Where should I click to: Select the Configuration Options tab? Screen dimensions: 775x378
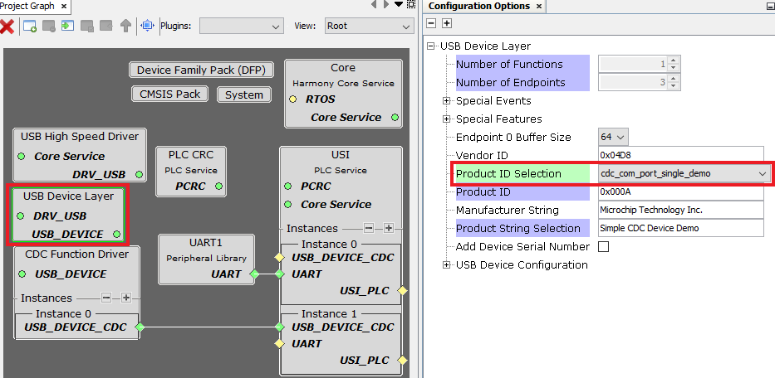[478, 6]
